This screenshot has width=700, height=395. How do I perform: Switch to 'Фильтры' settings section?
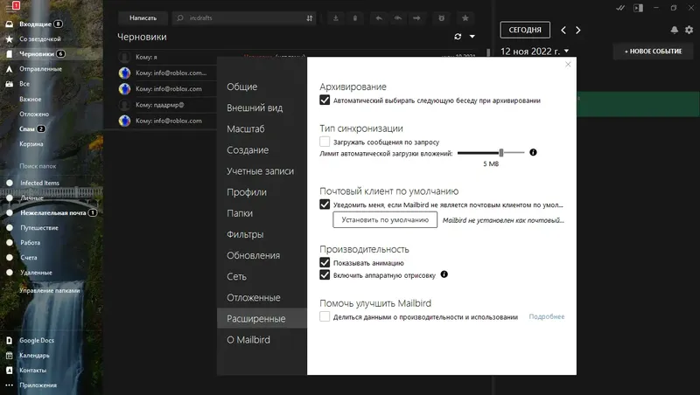click(x=246, y=234)
